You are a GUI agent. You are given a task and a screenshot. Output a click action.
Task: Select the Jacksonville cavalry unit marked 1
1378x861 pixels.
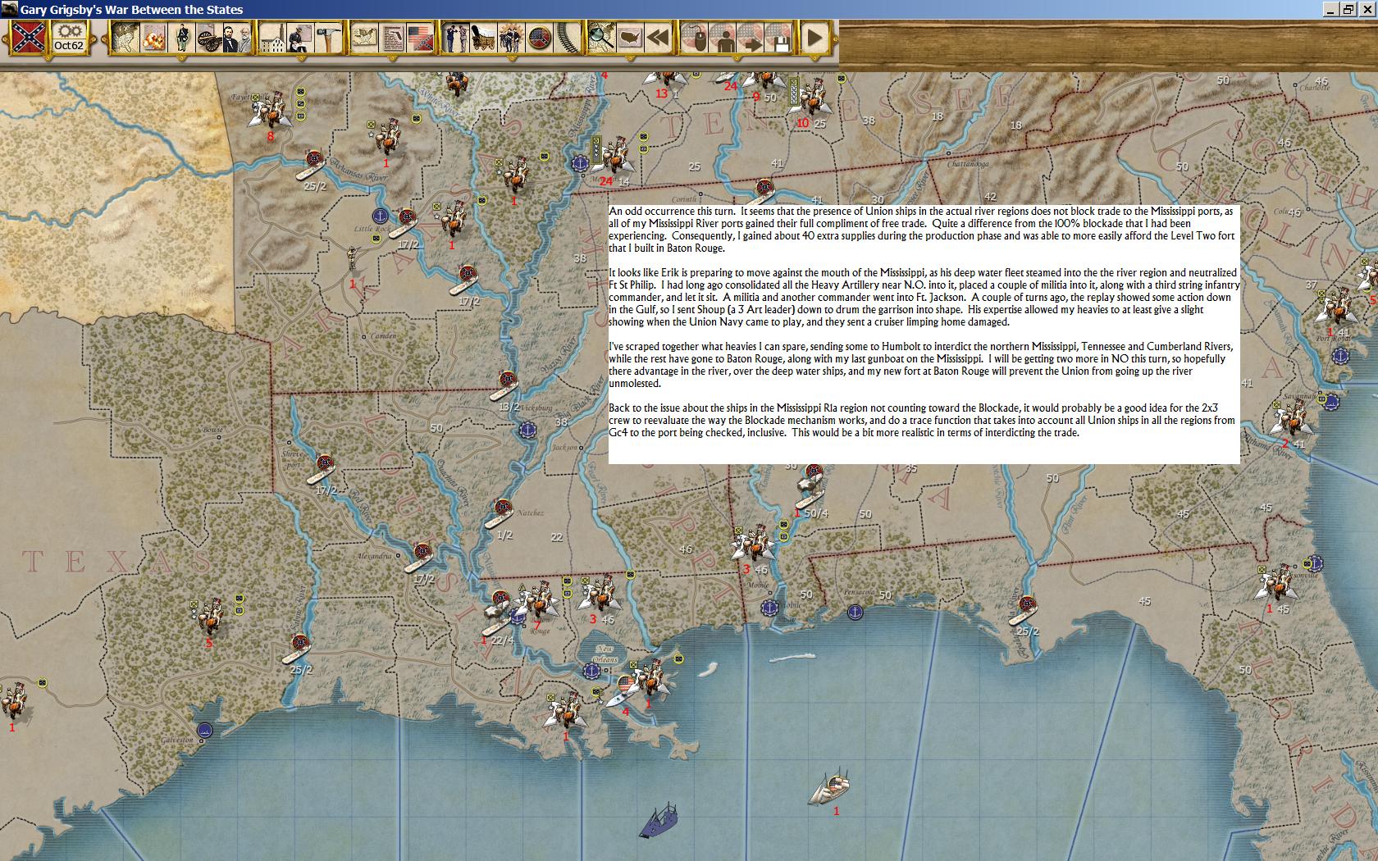1277,584
